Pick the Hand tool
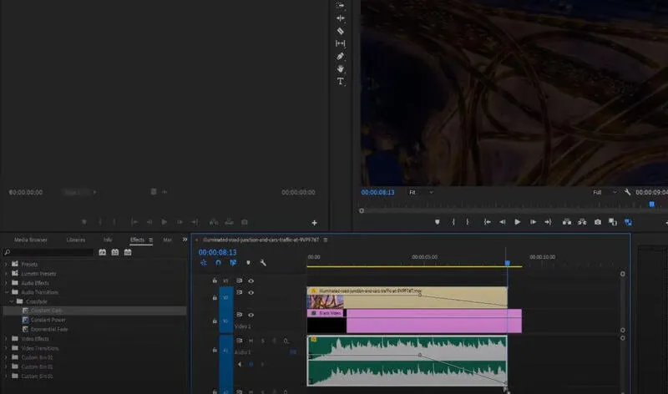This screenshot has height=394, width=668. 340,68
